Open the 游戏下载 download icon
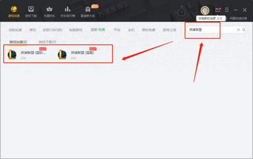Image resolution: width=253 pixels, height=159 pixels. click(x=31, y=9)
